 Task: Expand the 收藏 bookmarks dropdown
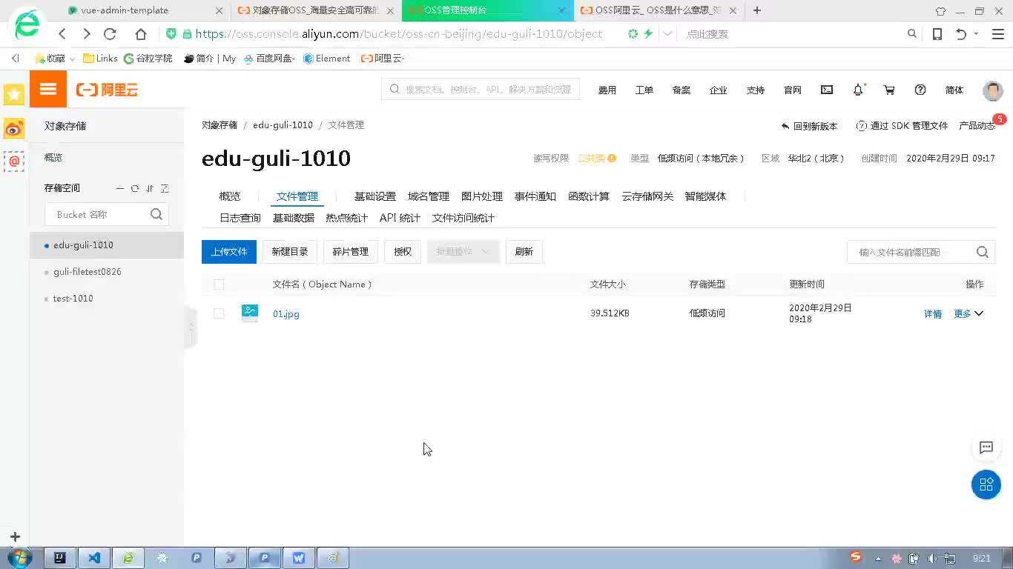tap(73, 59)
